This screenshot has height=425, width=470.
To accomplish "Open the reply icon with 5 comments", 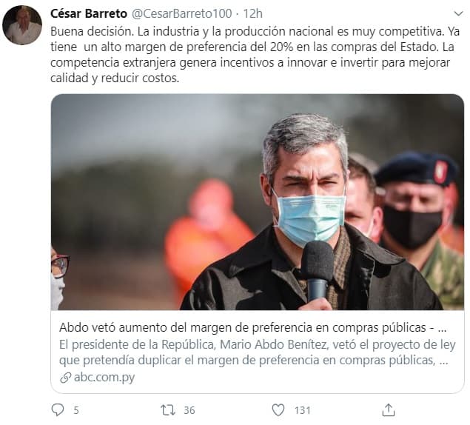I will pos(58,409).
